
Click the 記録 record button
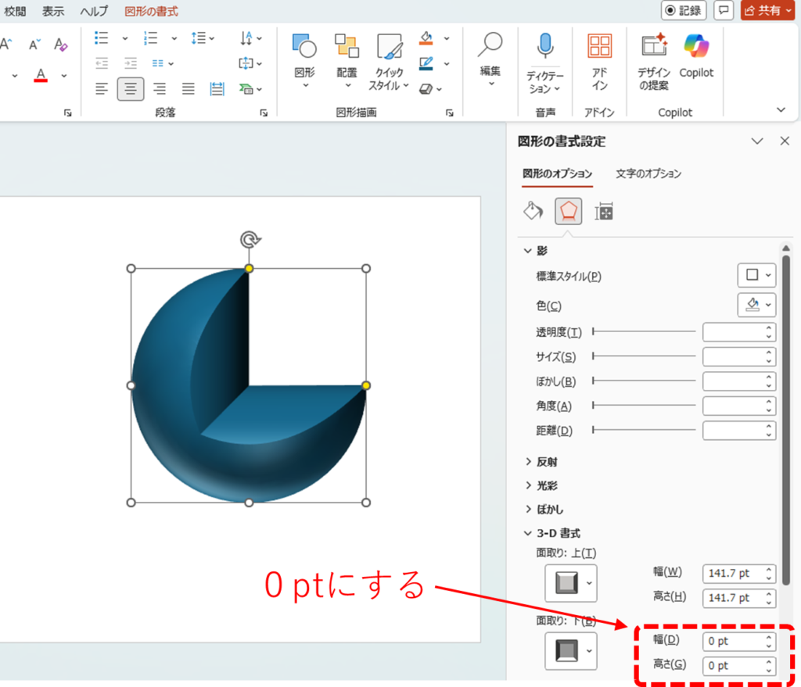coord(683,11)
